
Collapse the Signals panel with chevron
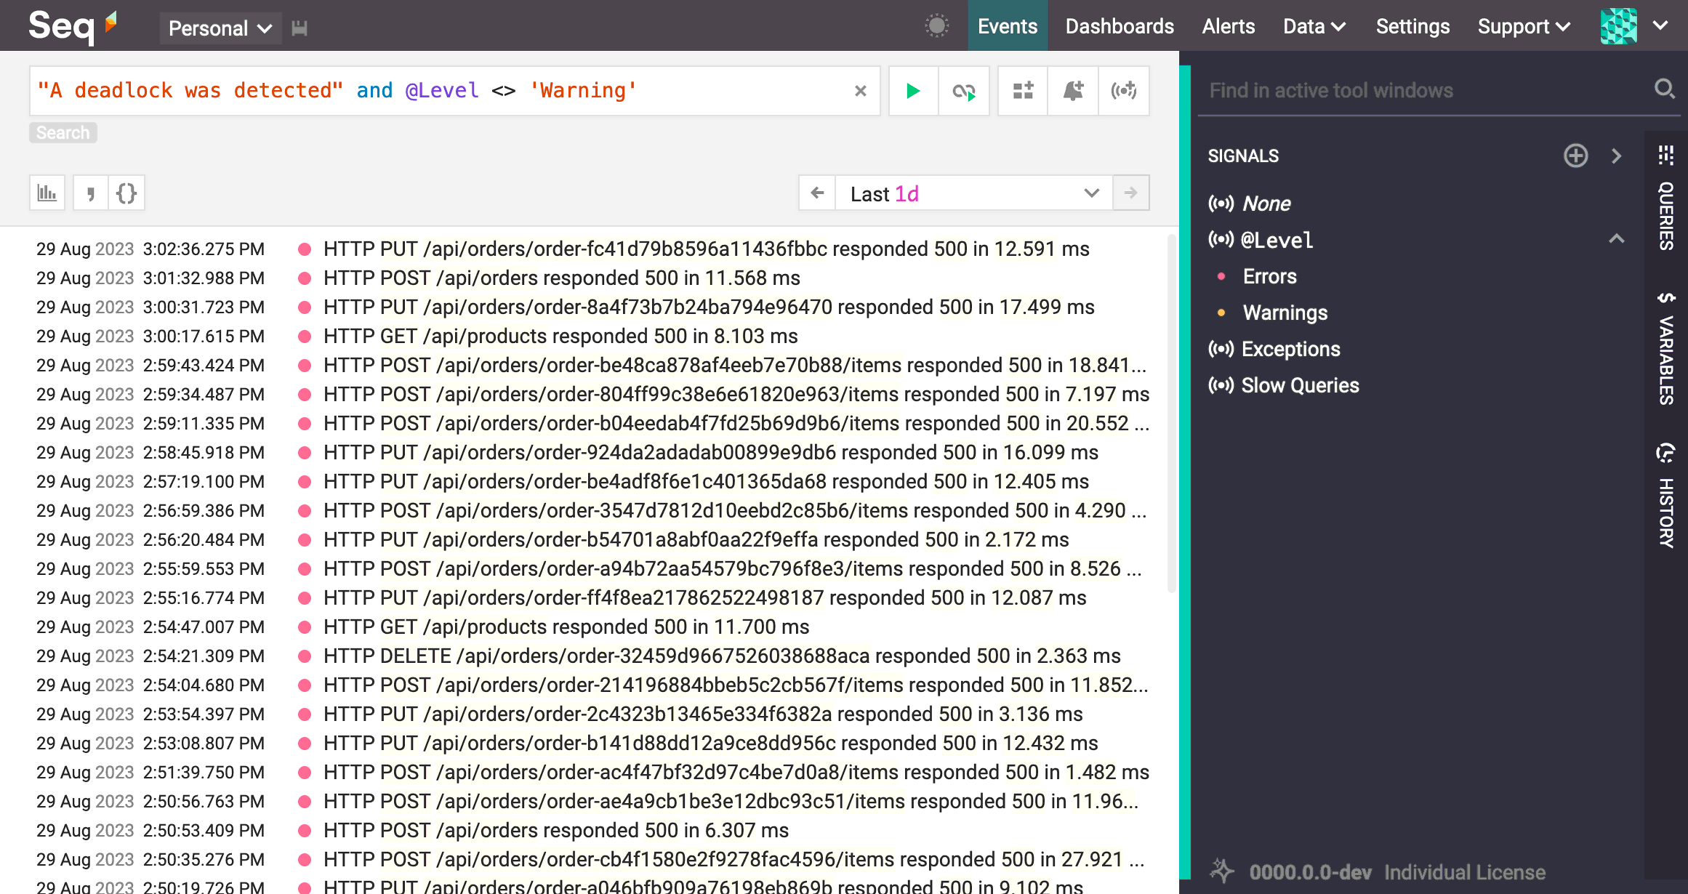tap(1616, 156)
